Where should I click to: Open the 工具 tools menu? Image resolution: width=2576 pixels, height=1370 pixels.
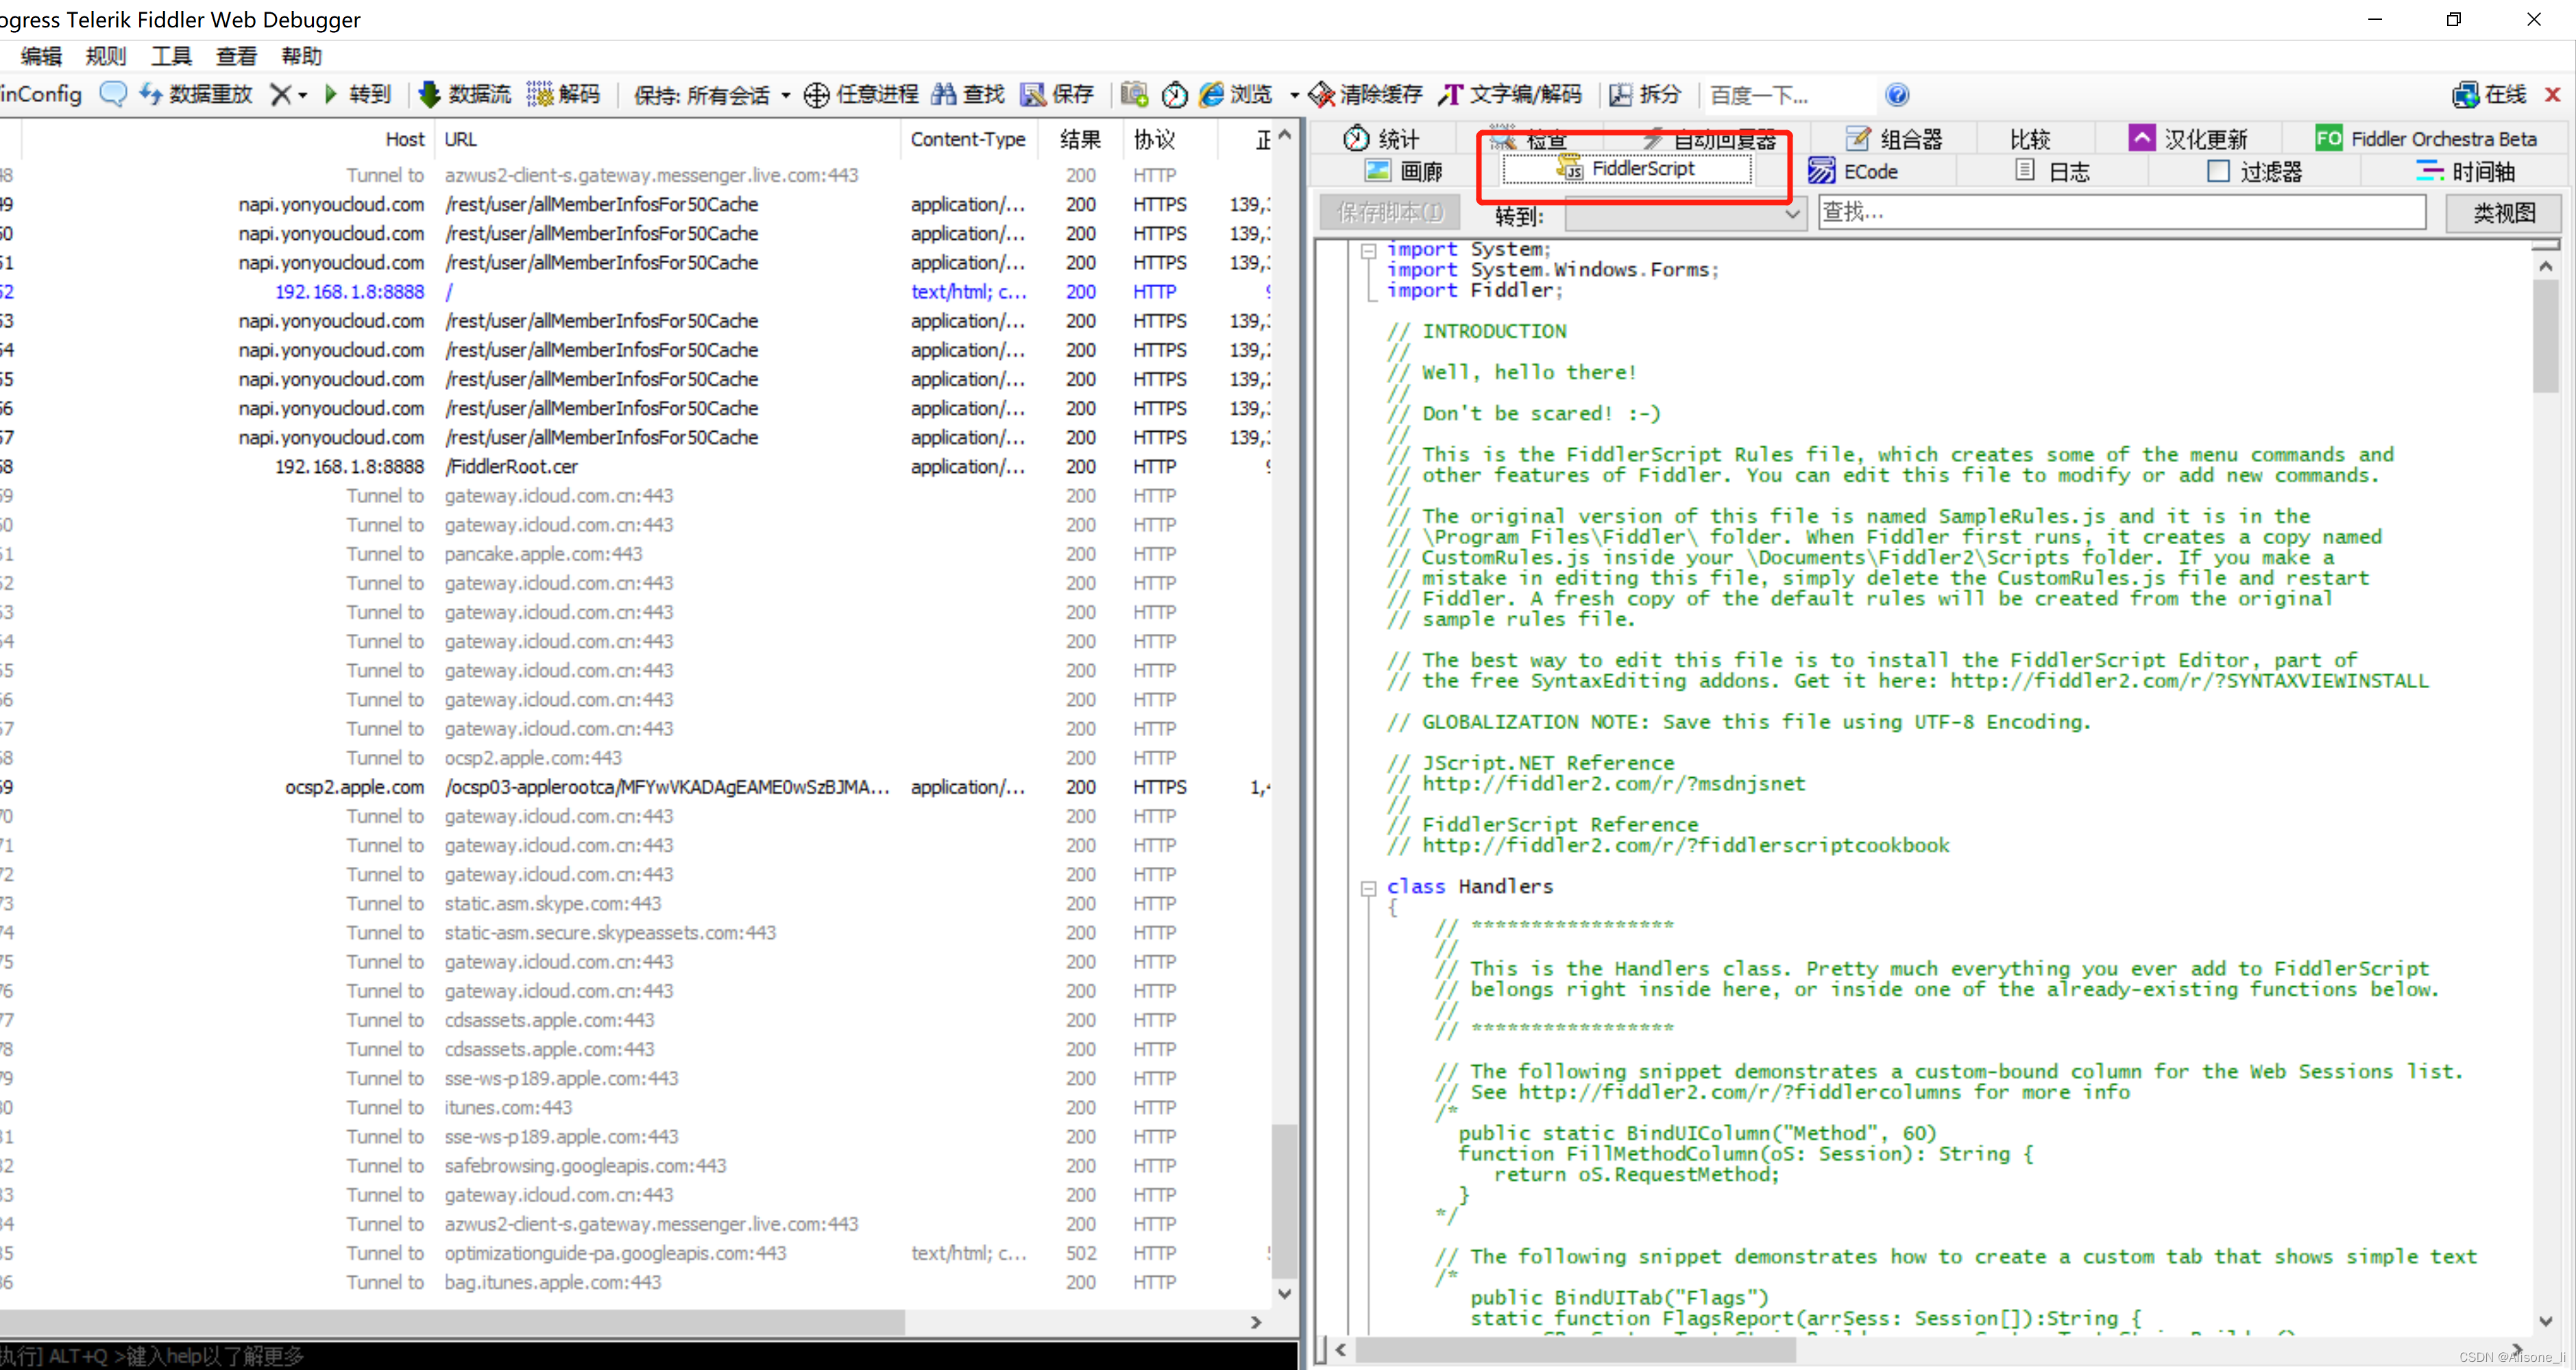(171, 56)
